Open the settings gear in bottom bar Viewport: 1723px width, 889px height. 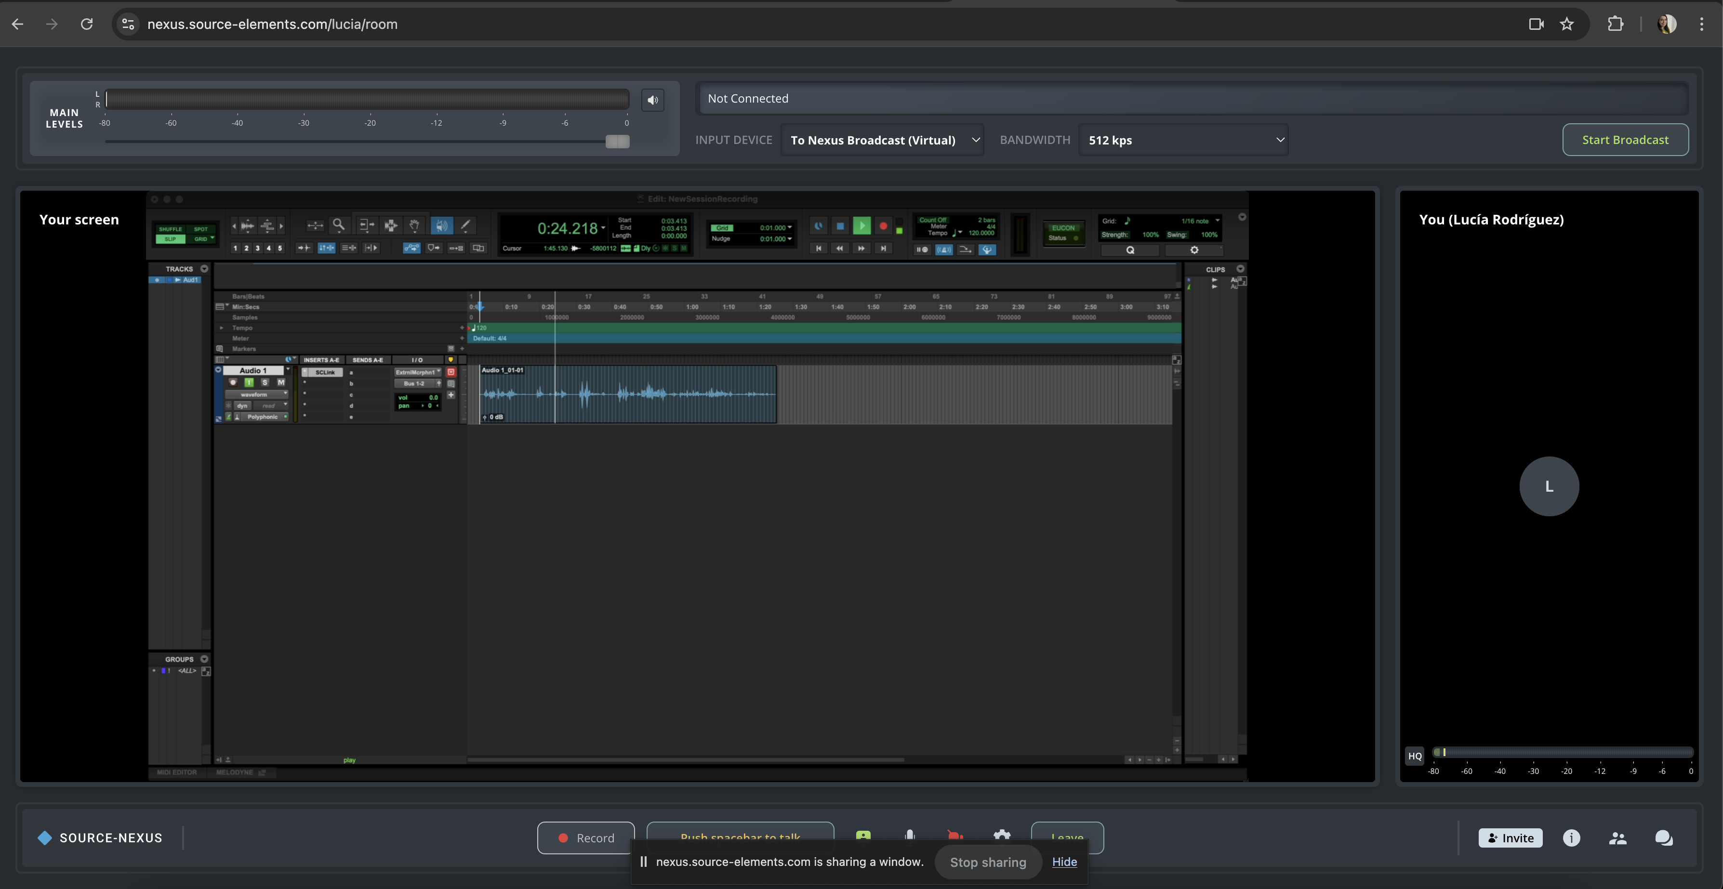[1001, 834]
